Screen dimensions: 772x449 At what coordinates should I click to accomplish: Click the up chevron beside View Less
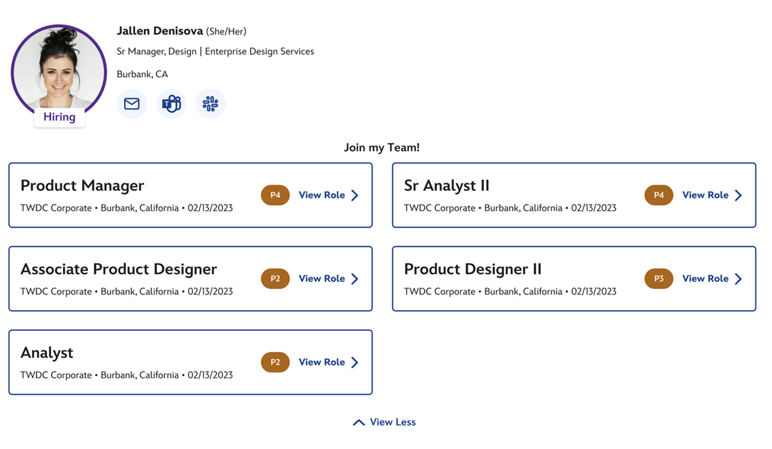[x=358, y=423]
